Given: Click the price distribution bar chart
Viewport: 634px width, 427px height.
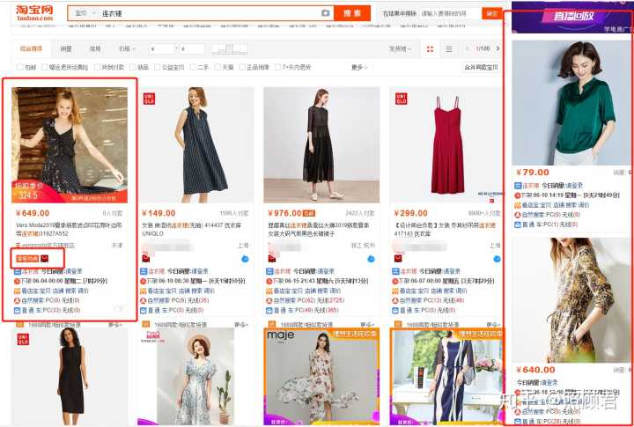Looking at the screenshot, I should click(229, 49).
